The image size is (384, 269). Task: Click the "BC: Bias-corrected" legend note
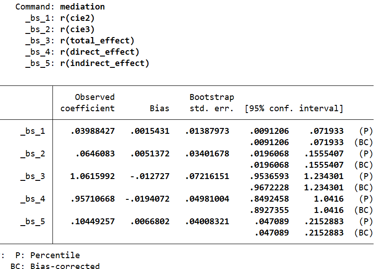[55, 266]
